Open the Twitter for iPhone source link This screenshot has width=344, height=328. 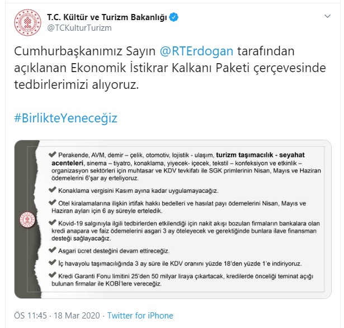[140, 316]
